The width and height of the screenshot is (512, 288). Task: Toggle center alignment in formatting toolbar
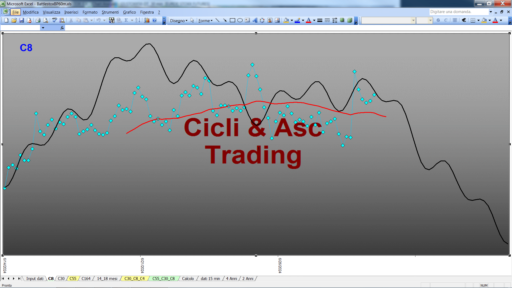pyautogui.click(x=455, y=20)
